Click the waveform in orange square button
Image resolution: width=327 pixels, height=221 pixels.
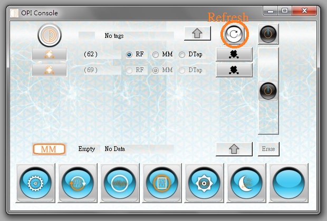pyautogui.click(x=162, y=183)
